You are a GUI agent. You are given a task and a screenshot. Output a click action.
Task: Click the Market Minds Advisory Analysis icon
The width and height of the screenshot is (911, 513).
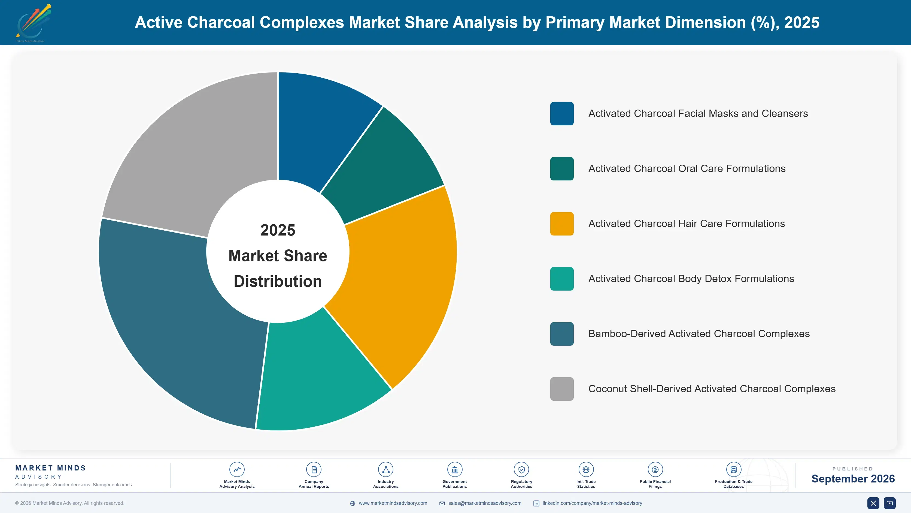tap(237, 469)
